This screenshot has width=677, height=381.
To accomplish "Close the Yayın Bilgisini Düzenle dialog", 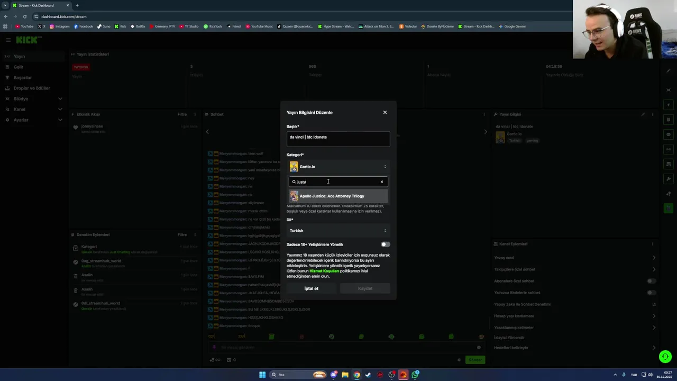I will pos(385,112).
